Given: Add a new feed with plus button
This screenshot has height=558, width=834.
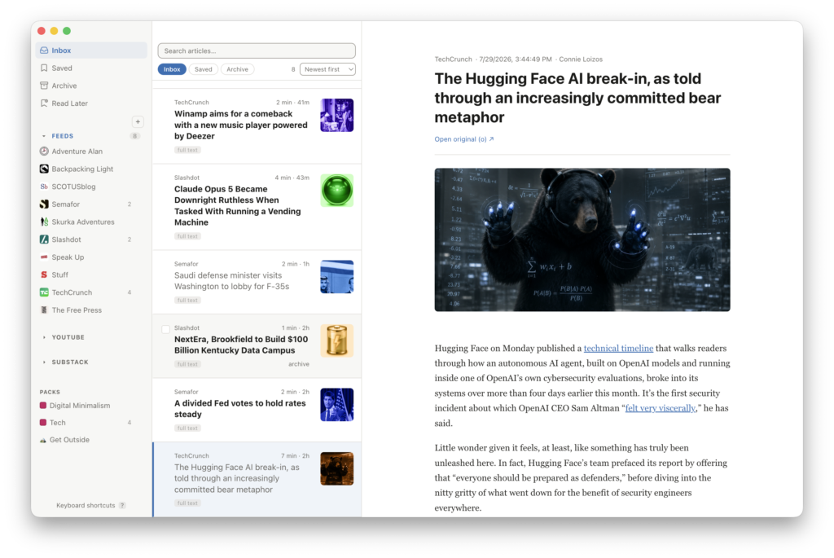Looking at the screenshot, I should (138, 122).
